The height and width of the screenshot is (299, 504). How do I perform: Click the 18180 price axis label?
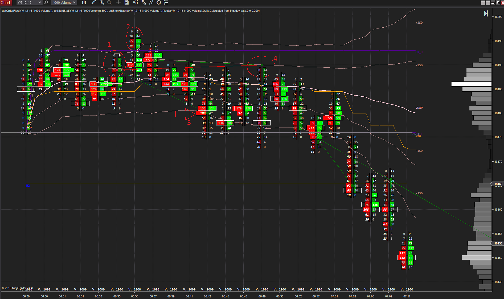click(x=498, y=113)
